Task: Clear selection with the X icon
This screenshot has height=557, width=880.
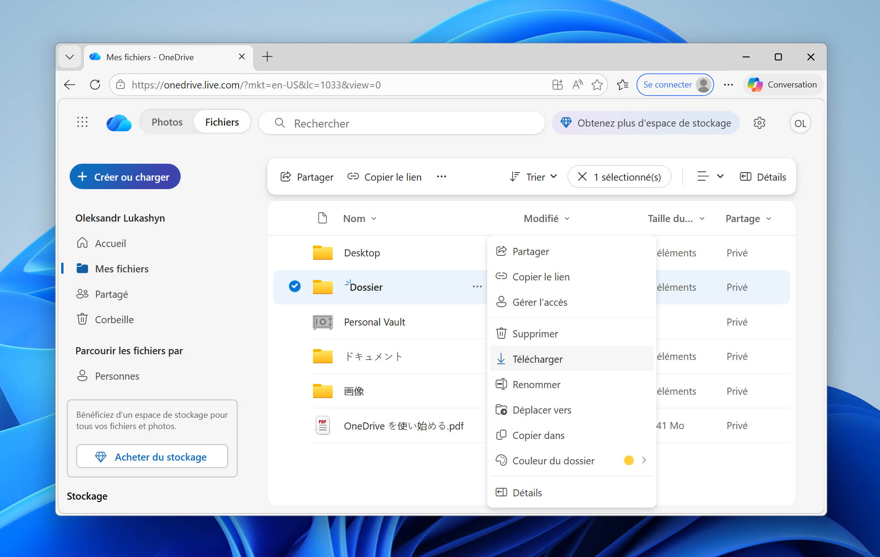Action: click(x=582, y=176)
